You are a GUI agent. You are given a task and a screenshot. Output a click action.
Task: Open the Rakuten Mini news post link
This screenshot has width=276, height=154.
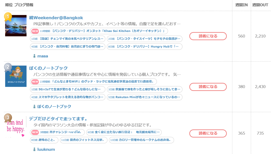(x=144, y=97)
